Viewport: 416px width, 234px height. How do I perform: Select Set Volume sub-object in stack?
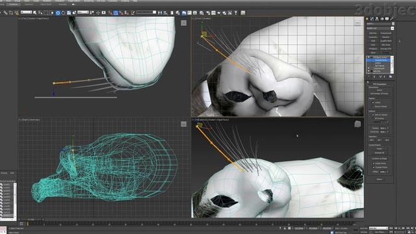(x=380, y=66)
